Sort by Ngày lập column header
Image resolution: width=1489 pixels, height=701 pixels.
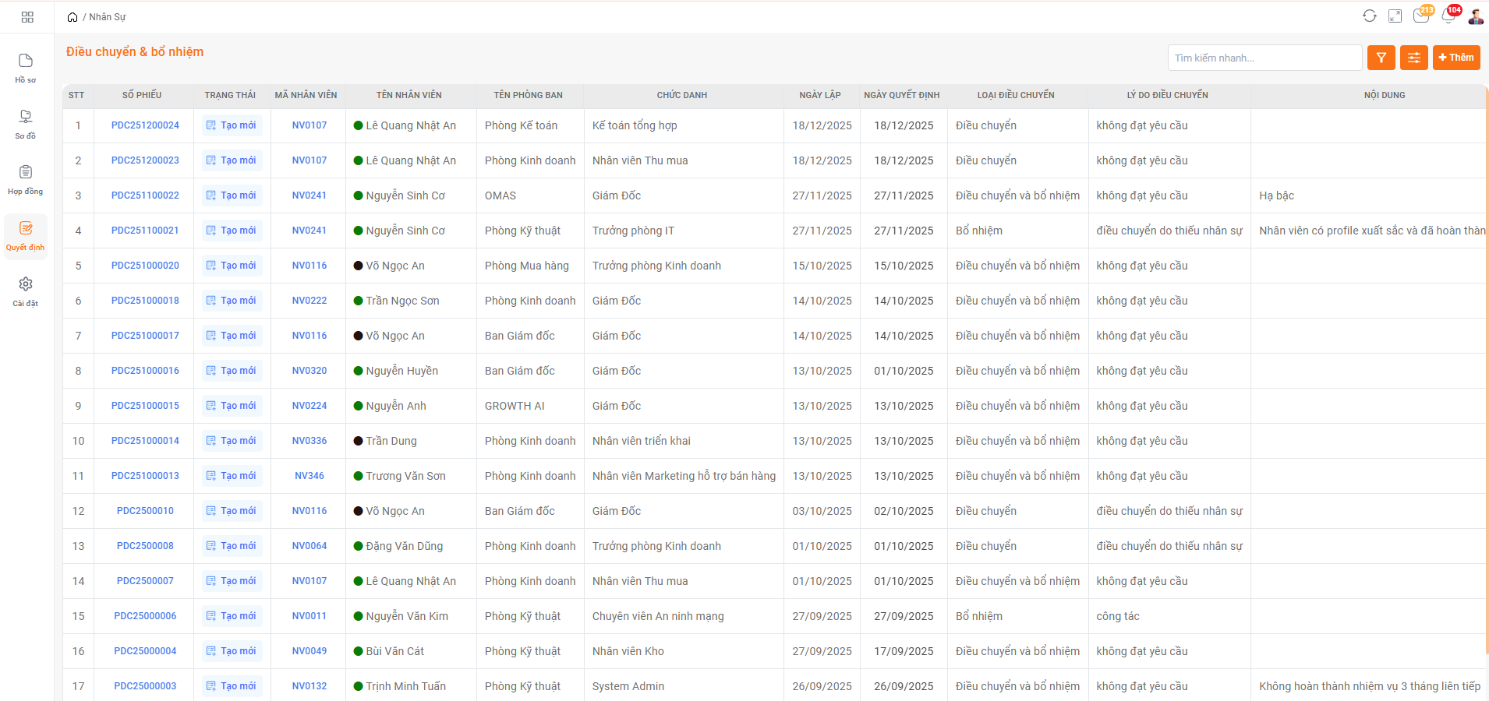(x=819, y=95)
